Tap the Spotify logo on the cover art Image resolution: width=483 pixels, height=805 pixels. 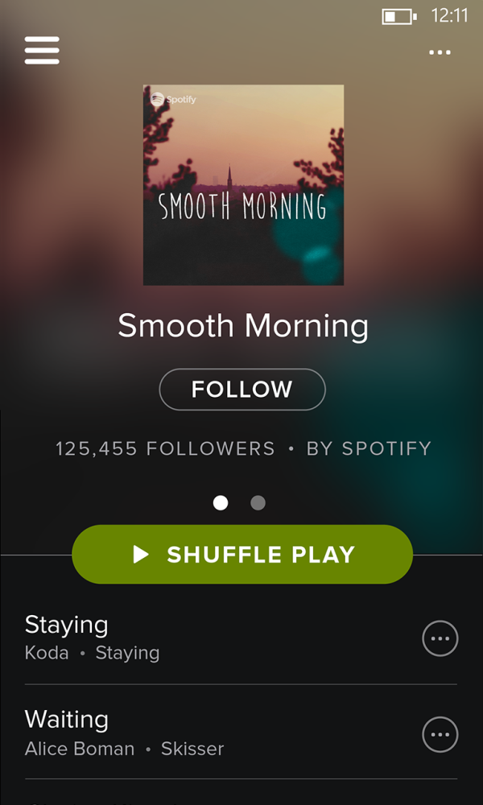pos(173,99)
